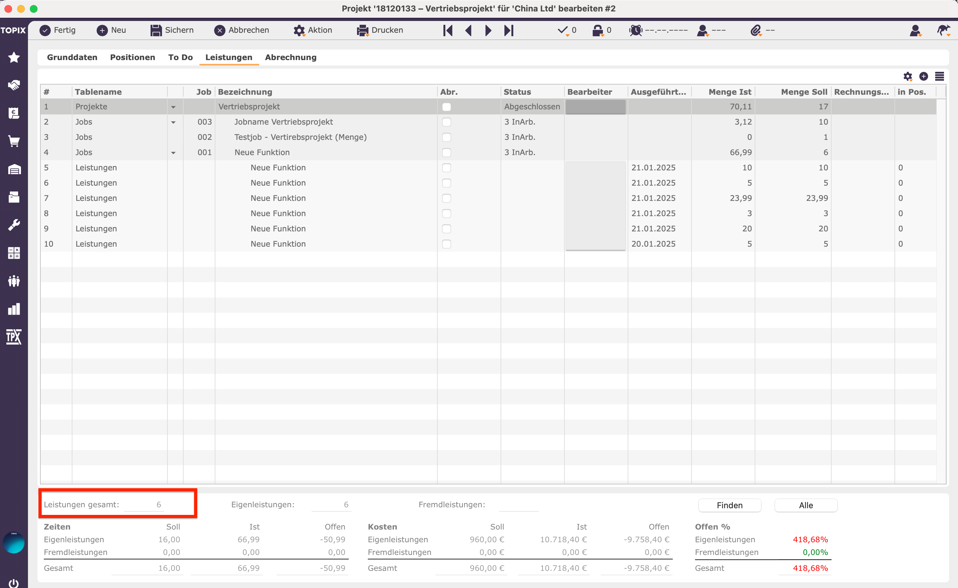Toggle Abr. checkbox in row 10
Screen dimensions: 958x588
point(447,244)
